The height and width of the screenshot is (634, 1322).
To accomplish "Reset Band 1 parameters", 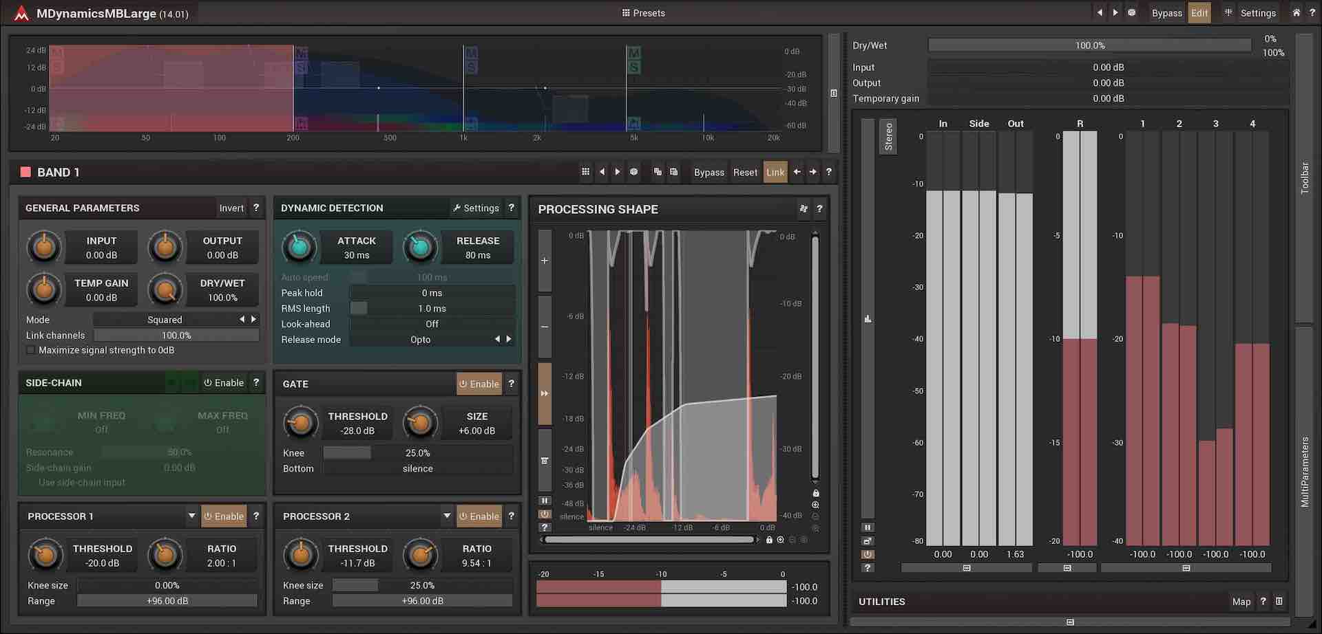I will (x=745, y=173).
